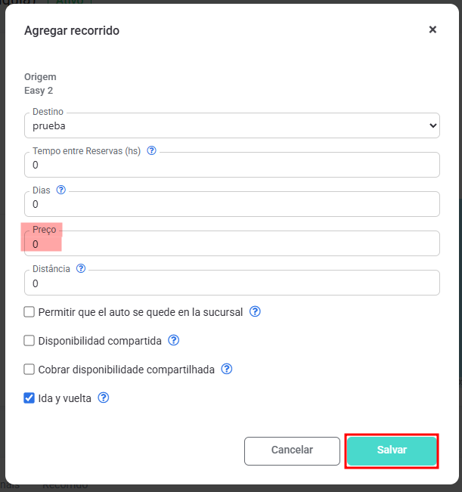Click into the Dias input field

tap(231, 204)
